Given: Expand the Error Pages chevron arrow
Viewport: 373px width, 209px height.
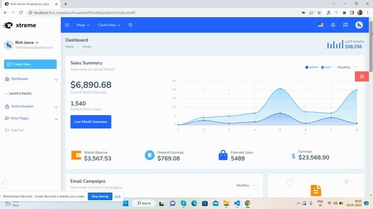Looking at the screenshot, I should coord(56,119).
